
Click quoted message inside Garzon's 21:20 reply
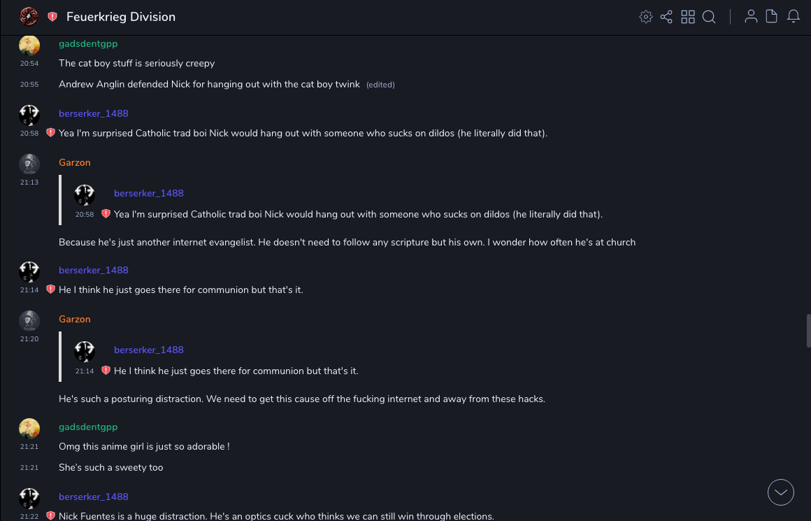tap(236, 371)
